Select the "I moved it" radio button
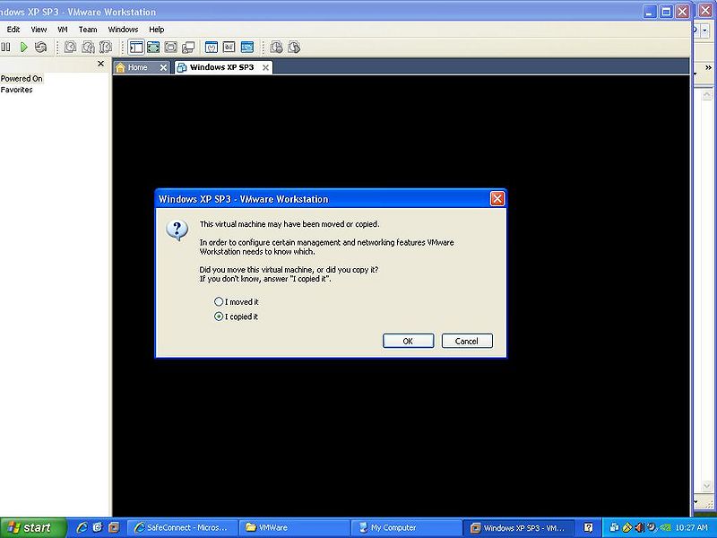This screenshot has height=538, width=717. point(219,301)
